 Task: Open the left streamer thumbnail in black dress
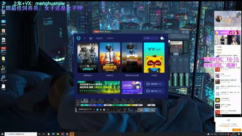coord(221,40)
